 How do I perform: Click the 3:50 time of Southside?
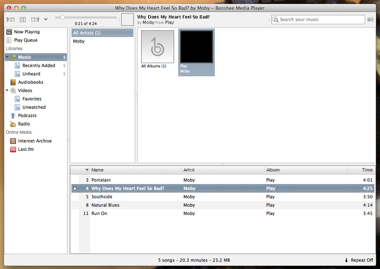point(368,197)
